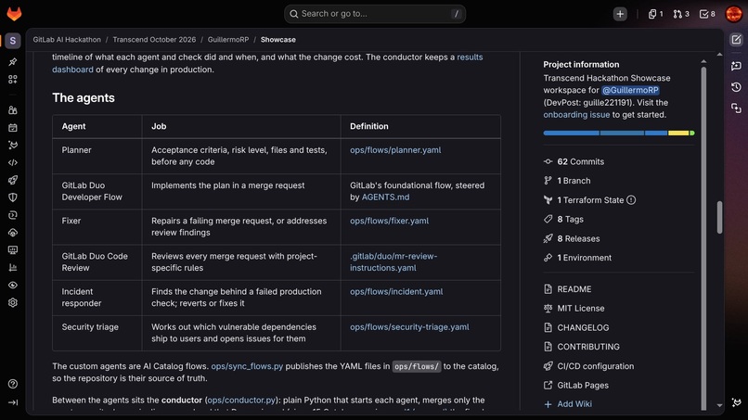
Task: Open CI/CD configuration link
Action: 588,366
